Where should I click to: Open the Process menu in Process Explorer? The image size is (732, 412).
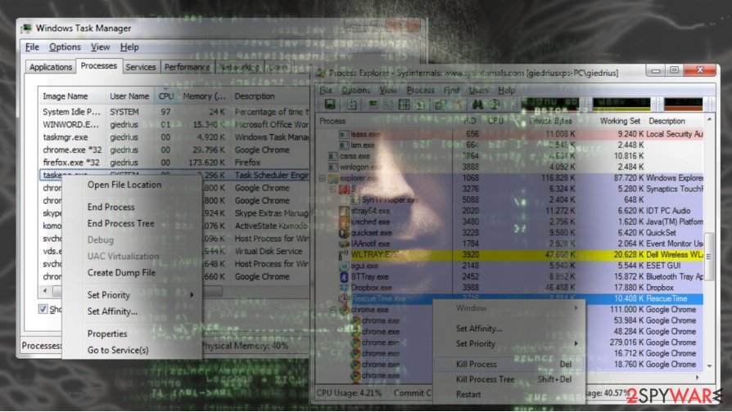click(420, 91)
